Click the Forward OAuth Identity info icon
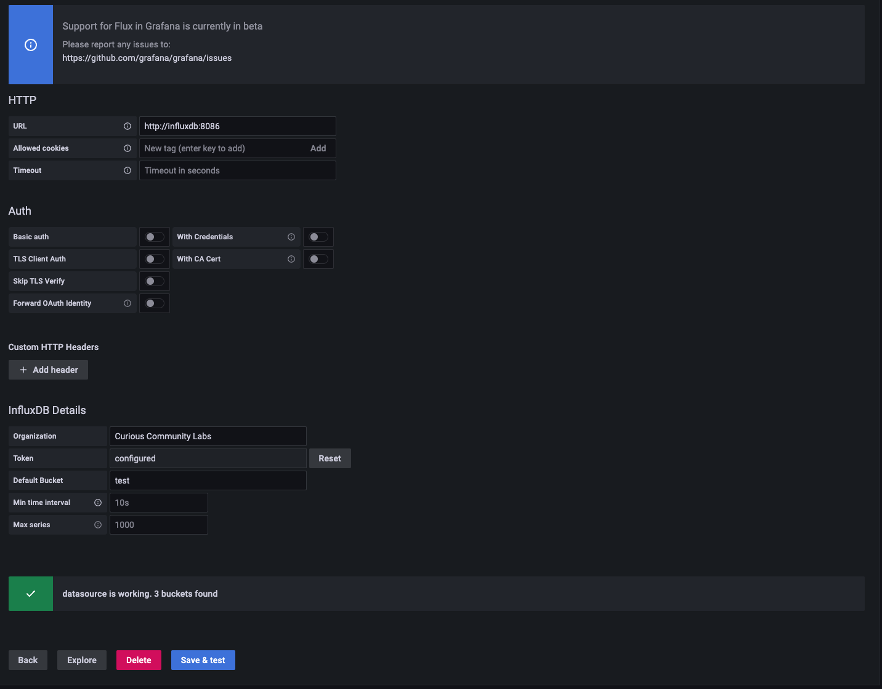 click(x=127, y=303)
